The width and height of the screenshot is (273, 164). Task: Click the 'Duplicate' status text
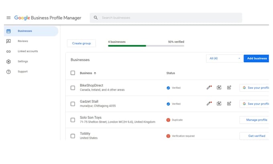(177, 120)
